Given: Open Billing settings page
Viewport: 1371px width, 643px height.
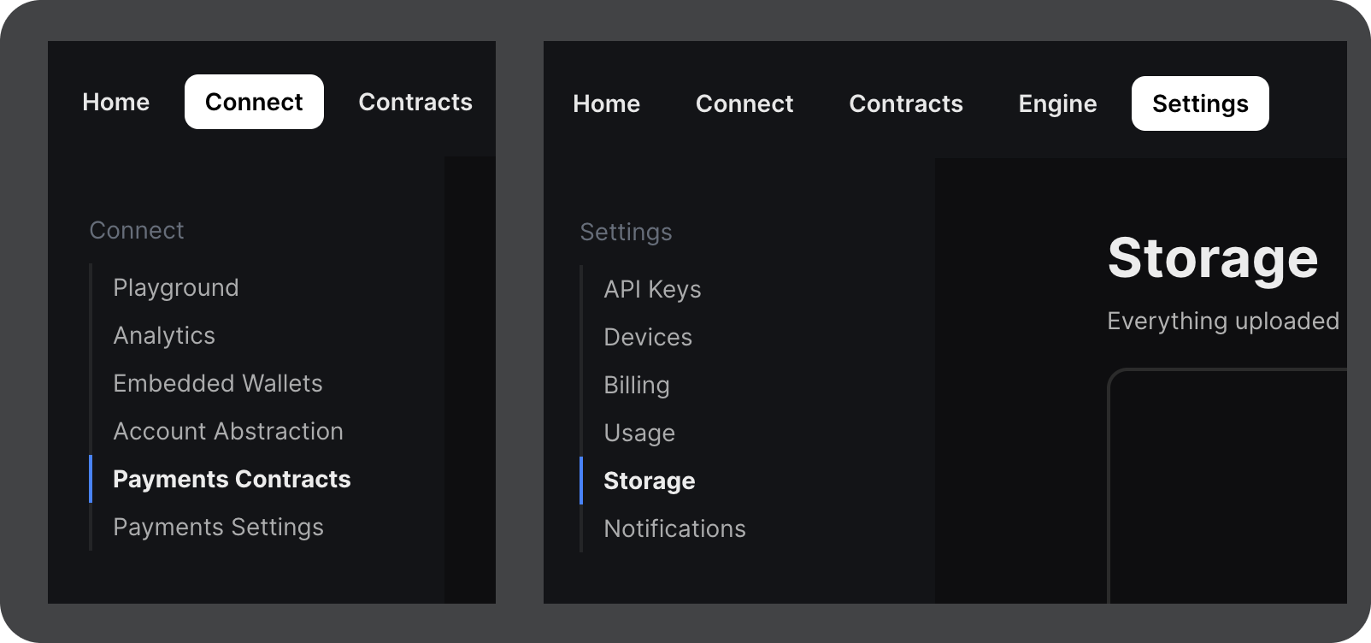Looking at the screenshot, I should click(636, 385).
